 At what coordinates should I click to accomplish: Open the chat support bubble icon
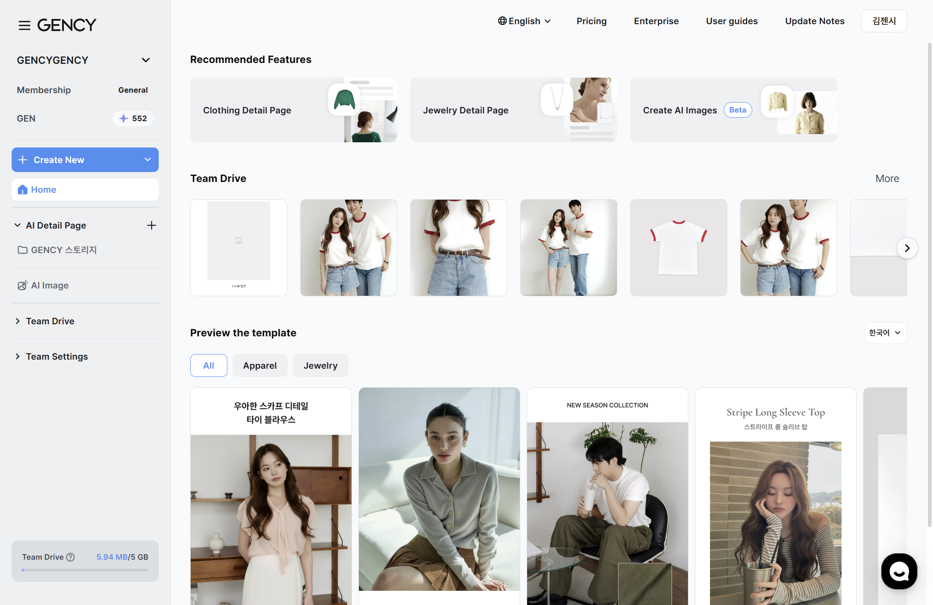(899, 571)
